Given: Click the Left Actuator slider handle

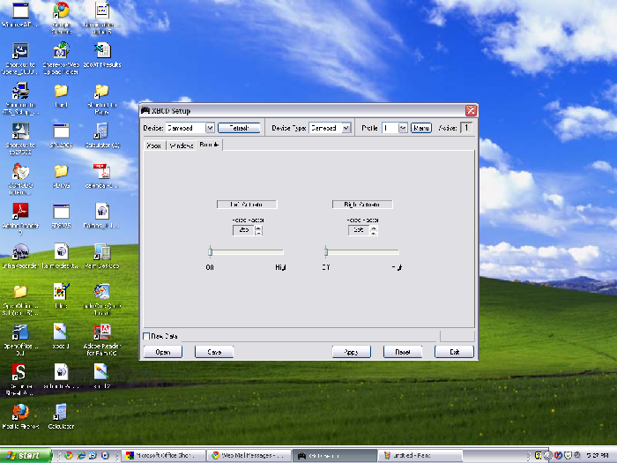Looking at the screenshot, I should click(210, 251).
